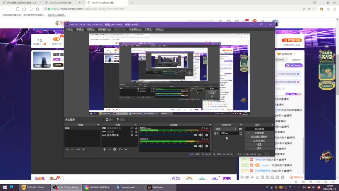Add a new source with the plus icon
This screenshot has height=191, width=339.
(x=104, y=149)
